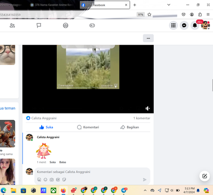The width and height of the screenshot is (213, 195).
Task: Open a new browser tab with plus
Action: [135, 5]
